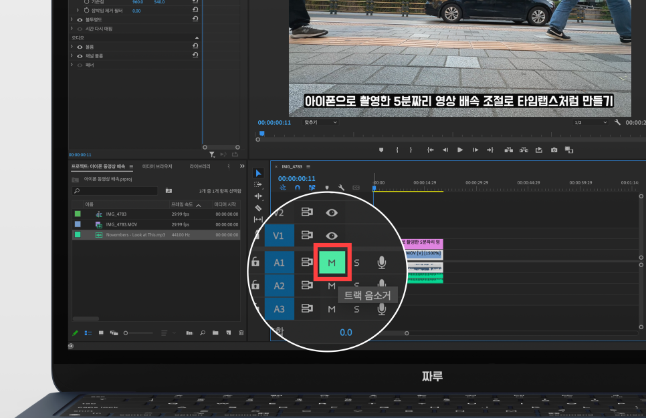646x418 pixels.
Task: Reset the 불투명도 effect parameter
Action: [195, 19]
